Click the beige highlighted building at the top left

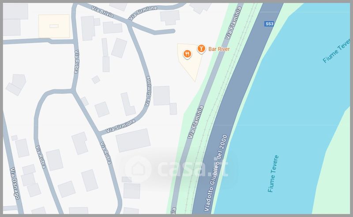pyautogui.click(x=54, y=26)
